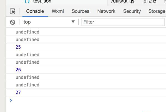Open the Storage tab

tap(157, 11)
